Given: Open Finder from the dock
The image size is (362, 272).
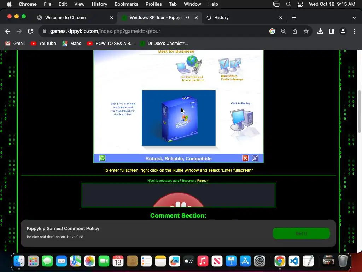Looking at the screenshot, I should point(19,261).
